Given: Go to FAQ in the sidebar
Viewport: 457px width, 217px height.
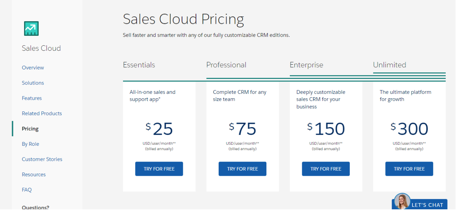Looking at the screenshot, I should pyautogui.click(x=27, y=190).
